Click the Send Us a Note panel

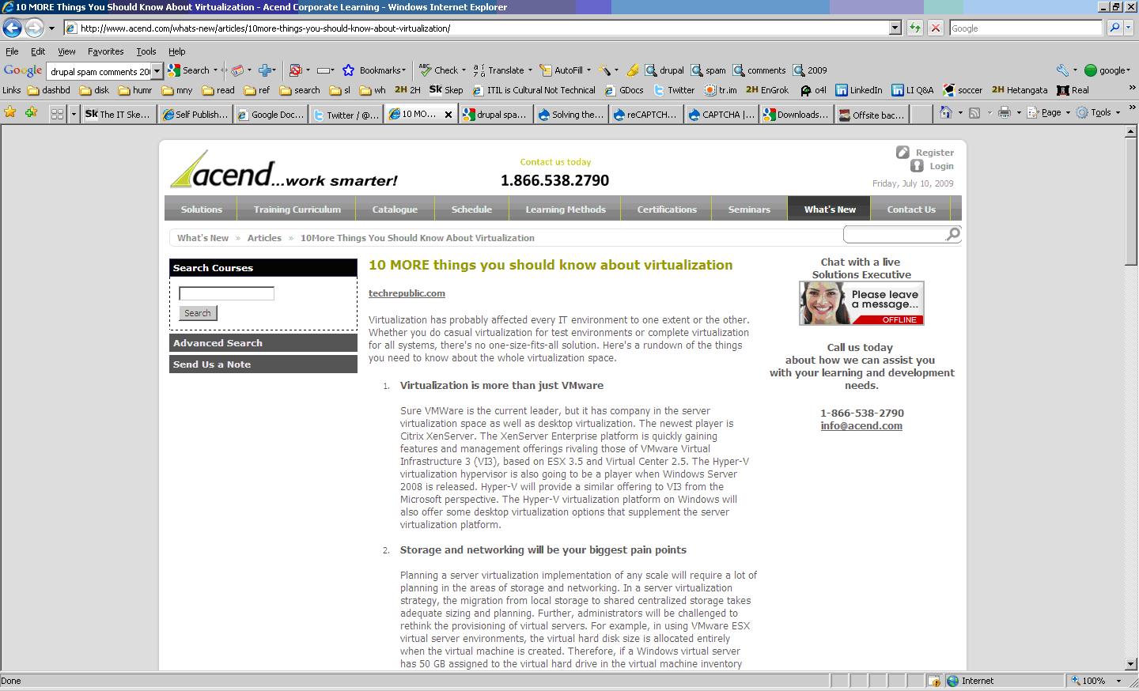point(263,364)
